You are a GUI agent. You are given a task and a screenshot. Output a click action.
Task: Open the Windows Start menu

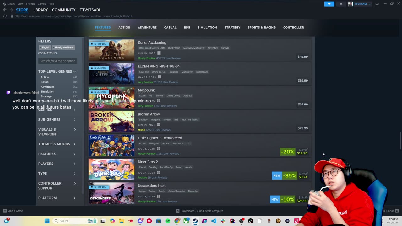(x=47, y=221)
